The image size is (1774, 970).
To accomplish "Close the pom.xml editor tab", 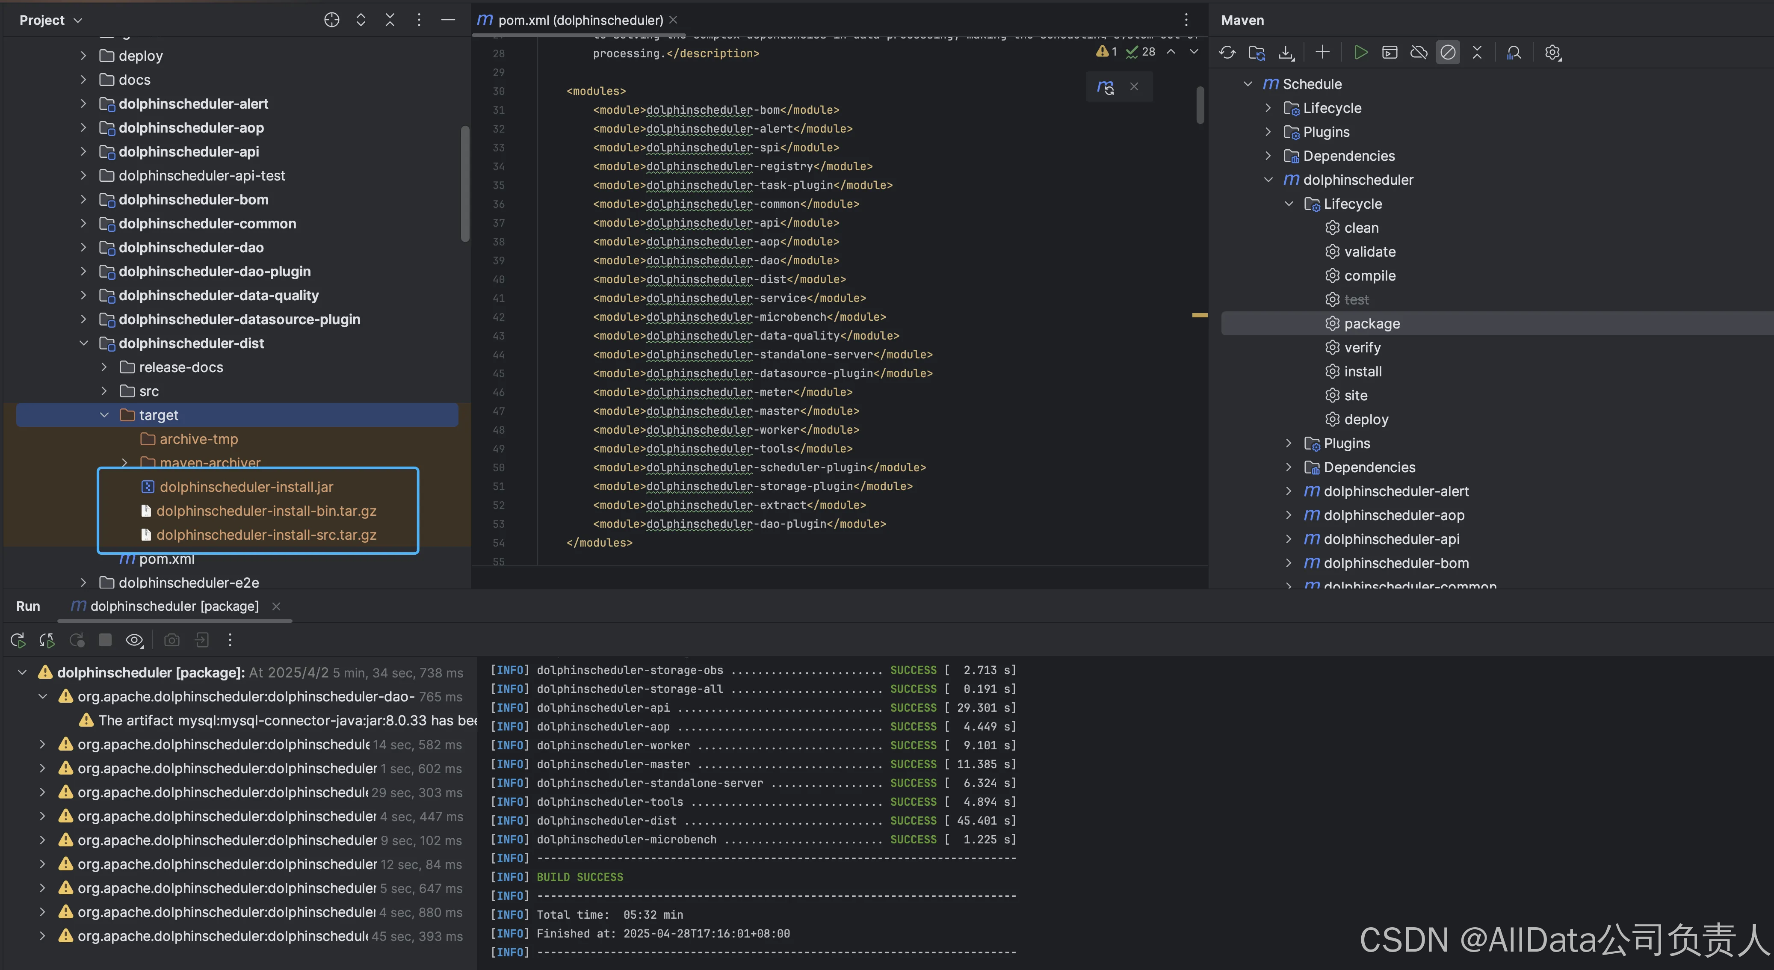I will [x=673, y=20].
